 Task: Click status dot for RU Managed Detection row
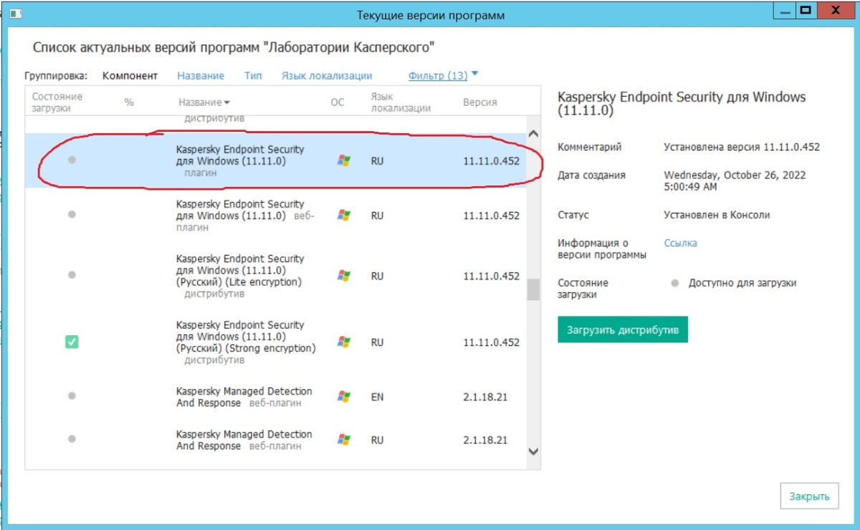(72, 439)
